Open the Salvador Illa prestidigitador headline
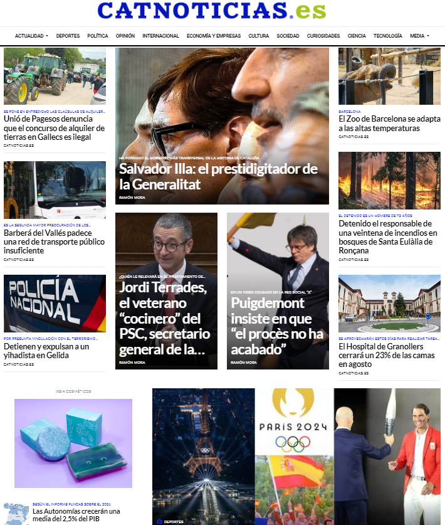 click(x=218, y=176)
